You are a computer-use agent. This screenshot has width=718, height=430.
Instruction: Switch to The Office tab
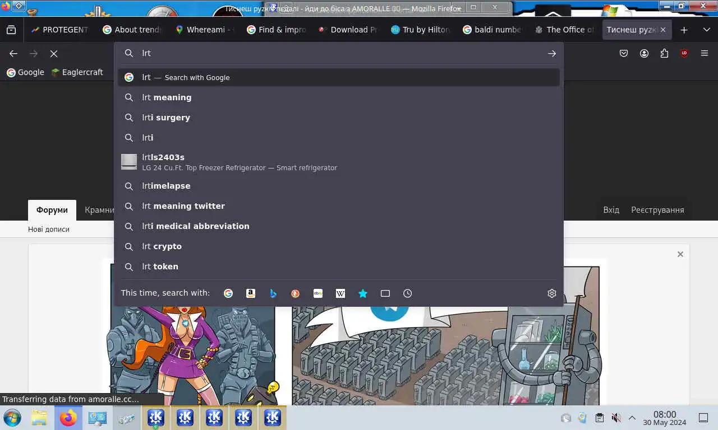point(564,30)
